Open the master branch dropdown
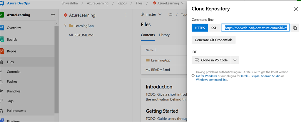Viewport: 301px width, 122px height. [x=151, y=14]
